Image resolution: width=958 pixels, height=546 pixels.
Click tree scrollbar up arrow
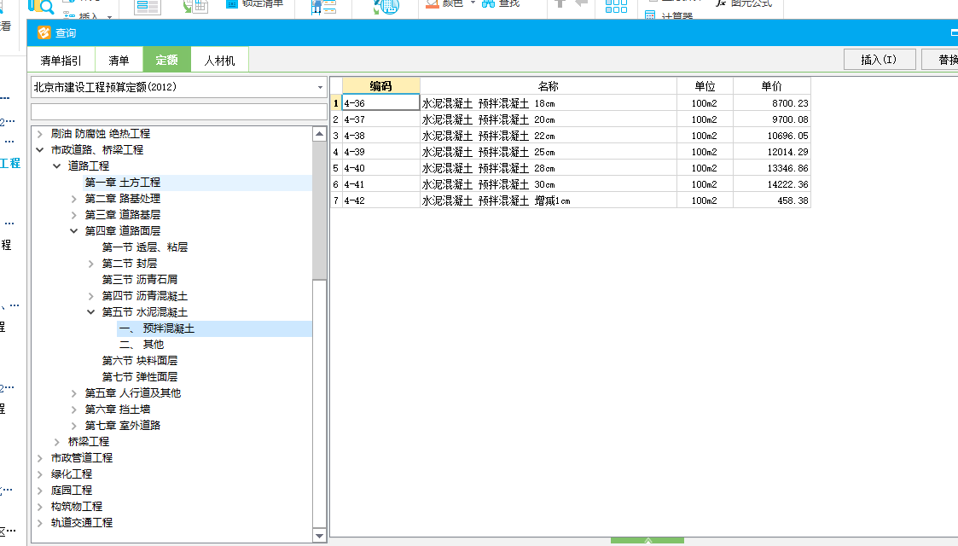pos(320,134)
